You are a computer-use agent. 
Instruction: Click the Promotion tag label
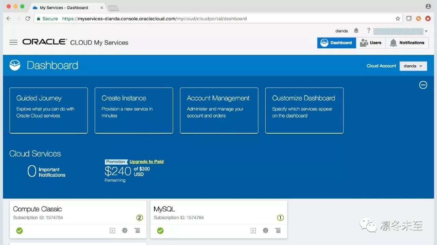(116, 162)
